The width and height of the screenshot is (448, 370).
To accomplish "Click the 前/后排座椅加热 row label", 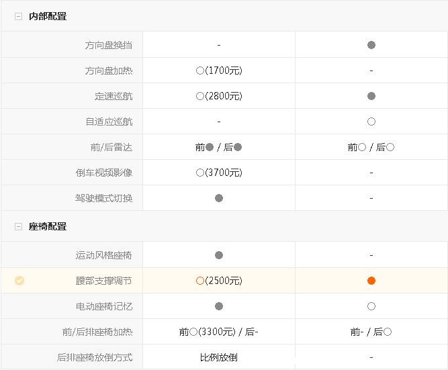I will click(x=97, y=332).
